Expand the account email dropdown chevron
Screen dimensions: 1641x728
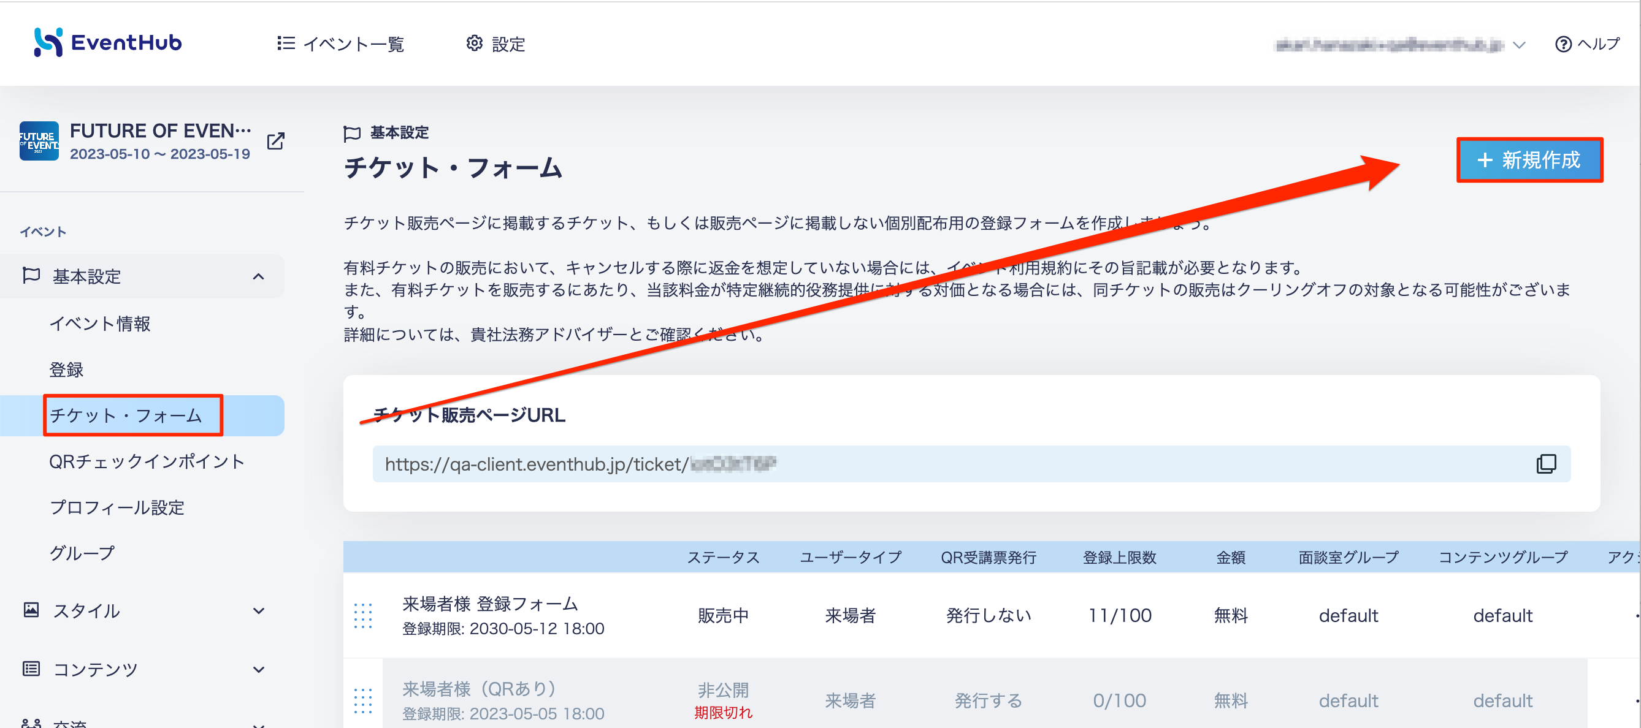(x=1520, y=45)
